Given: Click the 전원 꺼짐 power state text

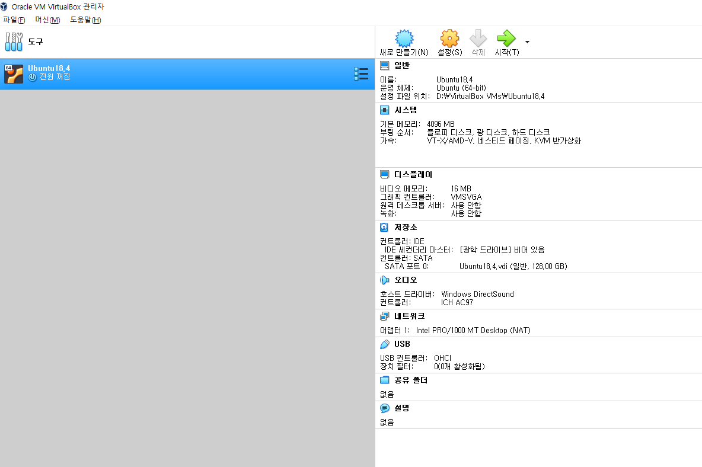Looking at the screenshot, I should (55, 77).
